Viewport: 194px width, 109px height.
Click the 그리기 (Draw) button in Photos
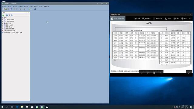click(x=168, y=18)
